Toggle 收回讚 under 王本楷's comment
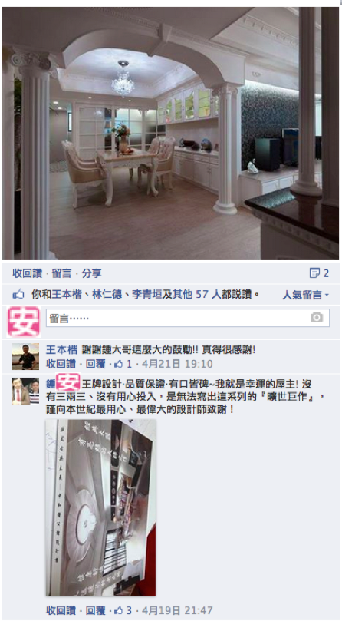 click(61, 364)
